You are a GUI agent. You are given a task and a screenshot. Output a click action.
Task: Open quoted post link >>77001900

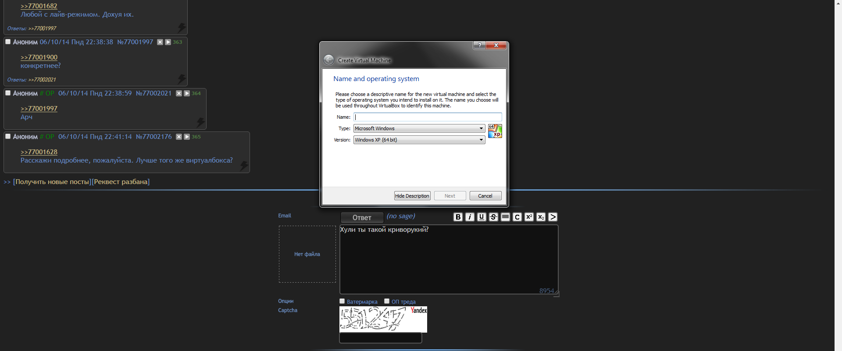tap(39, 57)
